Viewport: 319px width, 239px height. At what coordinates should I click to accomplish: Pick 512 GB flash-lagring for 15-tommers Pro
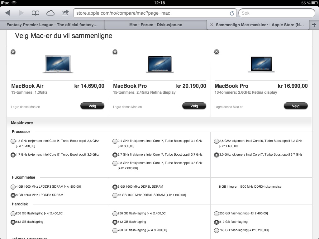coord(115,222)
